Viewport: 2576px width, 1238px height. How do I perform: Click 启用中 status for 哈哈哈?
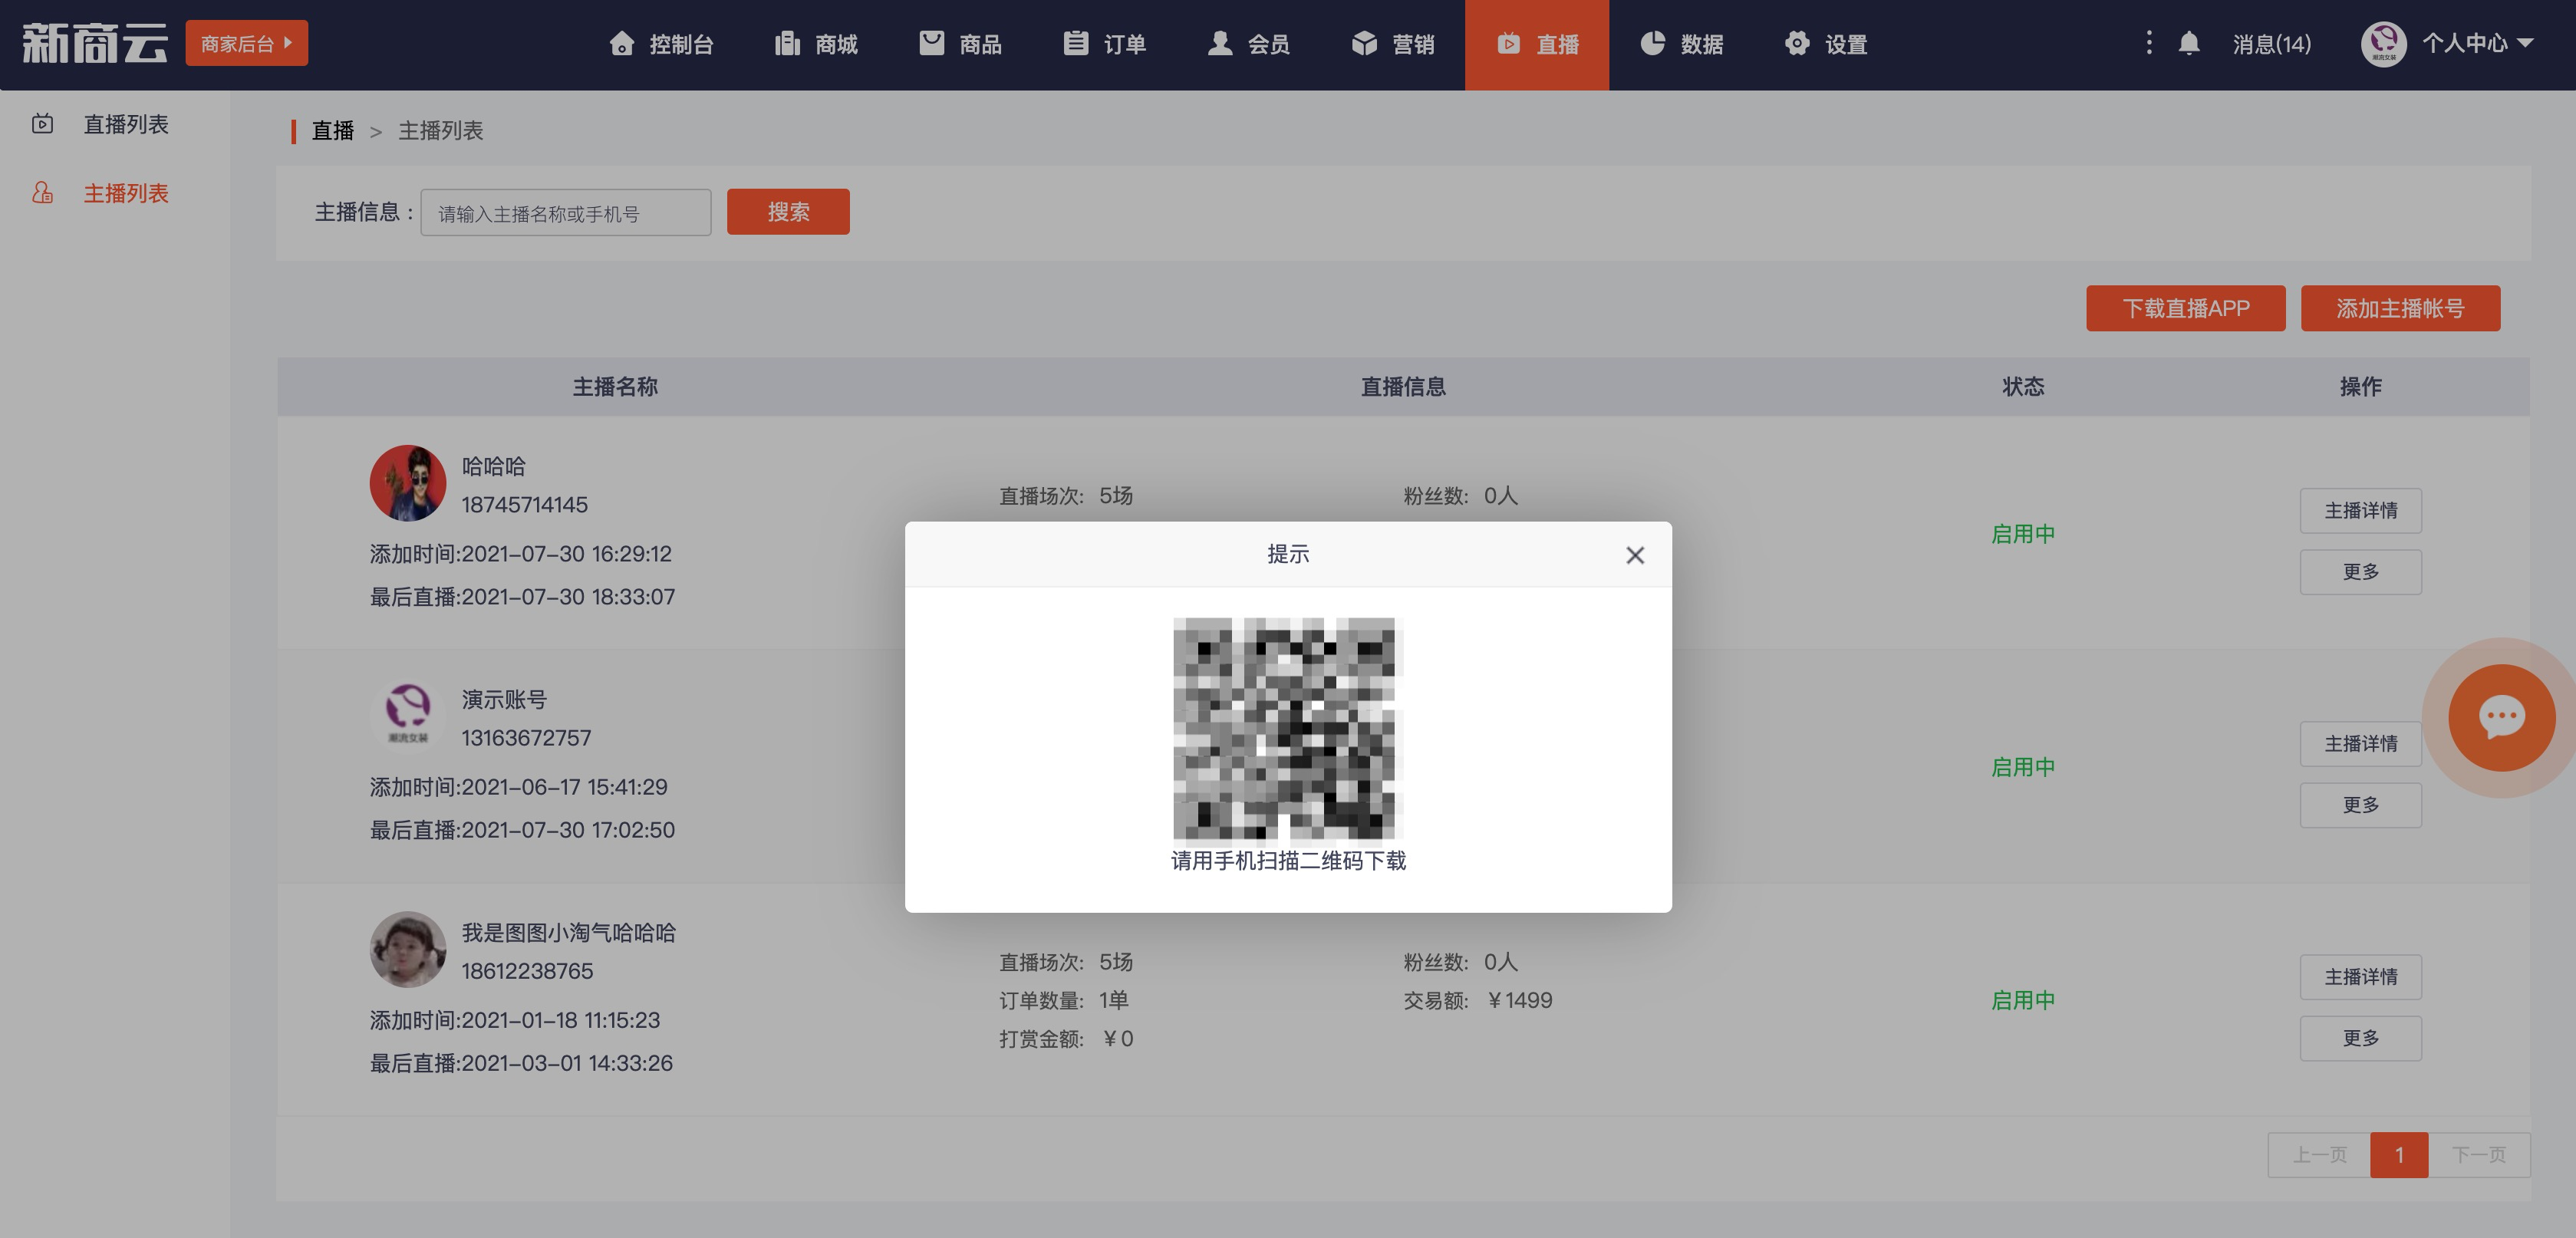coord(2023,534)
